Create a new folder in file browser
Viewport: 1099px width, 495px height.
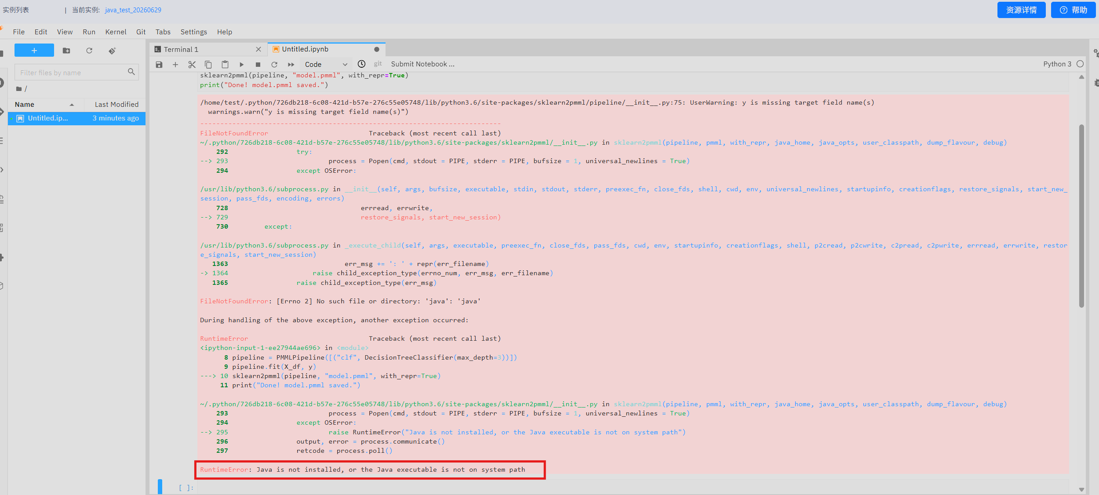pos(66,51)
